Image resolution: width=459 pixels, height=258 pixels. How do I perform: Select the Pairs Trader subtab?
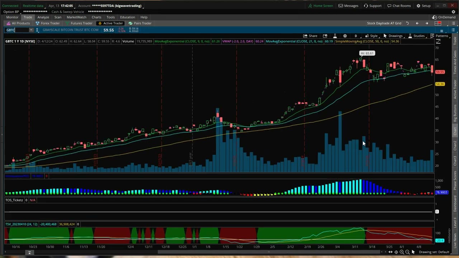point(140,23)
